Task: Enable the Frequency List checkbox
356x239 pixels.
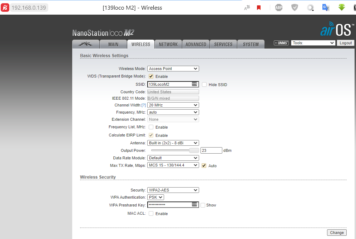Action: (x=151, y=127)
